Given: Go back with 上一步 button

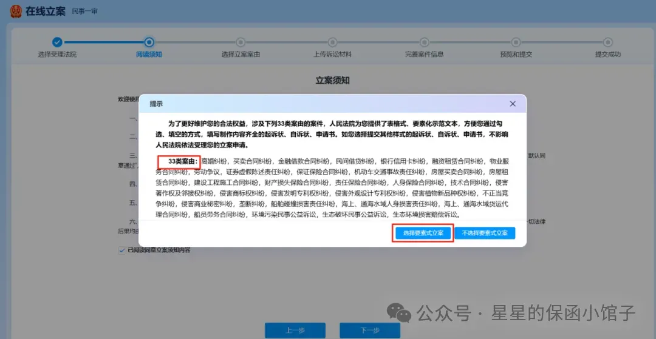Looking at the screenshot, I should click(295, 331).
